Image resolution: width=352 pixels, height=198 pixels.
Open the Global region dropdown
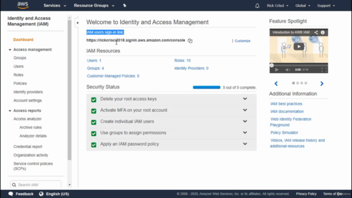[x=302, y=5]
